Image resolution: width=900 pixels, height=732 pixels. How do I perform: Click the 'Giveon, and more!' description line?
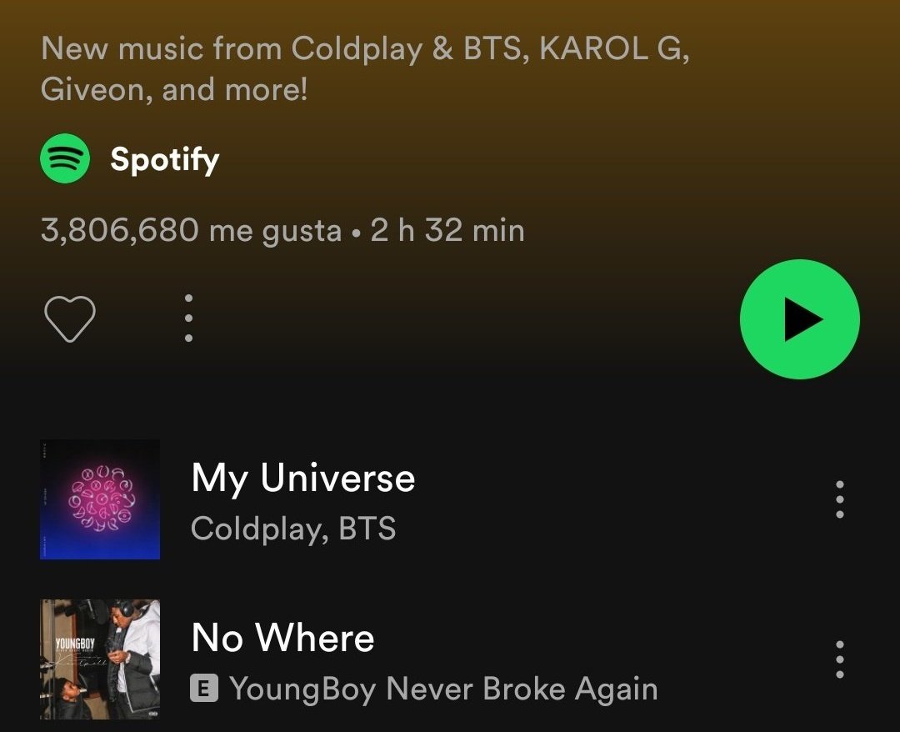[174, 89]
